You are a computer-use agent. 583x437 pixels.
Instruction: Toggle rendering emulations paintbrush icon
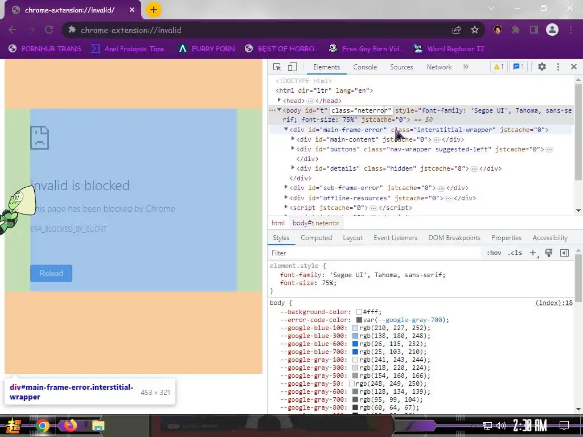pos(548,253)
